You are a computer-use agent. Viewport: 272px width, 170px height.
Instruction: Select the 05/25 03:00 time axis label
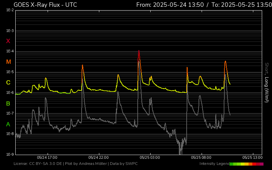point(150,158)
